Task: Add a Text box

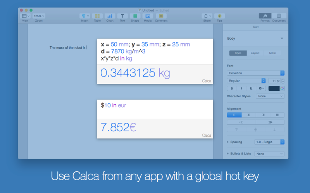Action: pos(122,16)
